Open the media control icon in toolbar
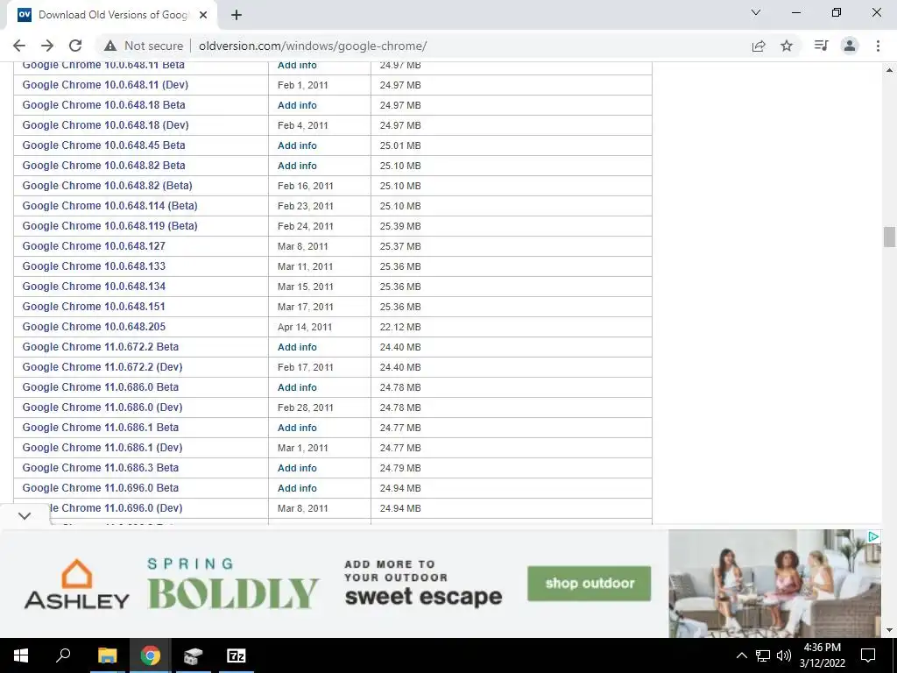This screenshot has width=897, height=673. tap(821, 46)
